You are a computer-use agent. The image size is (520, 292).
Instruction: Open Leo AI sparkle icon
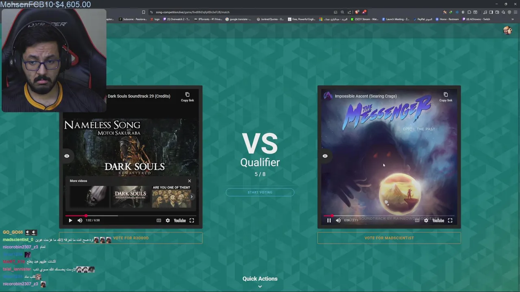point(503,12)
